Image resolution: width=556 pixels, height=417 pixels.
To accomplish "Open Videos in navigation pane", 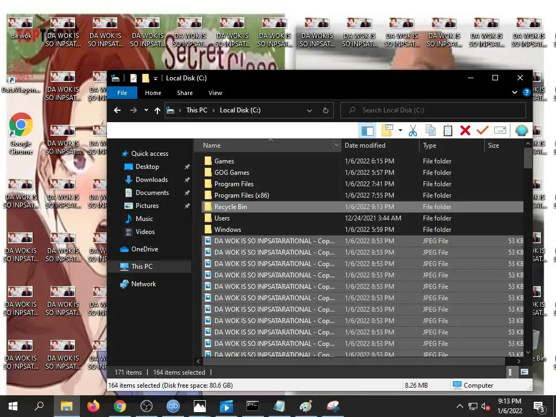I will coord(145,232).
